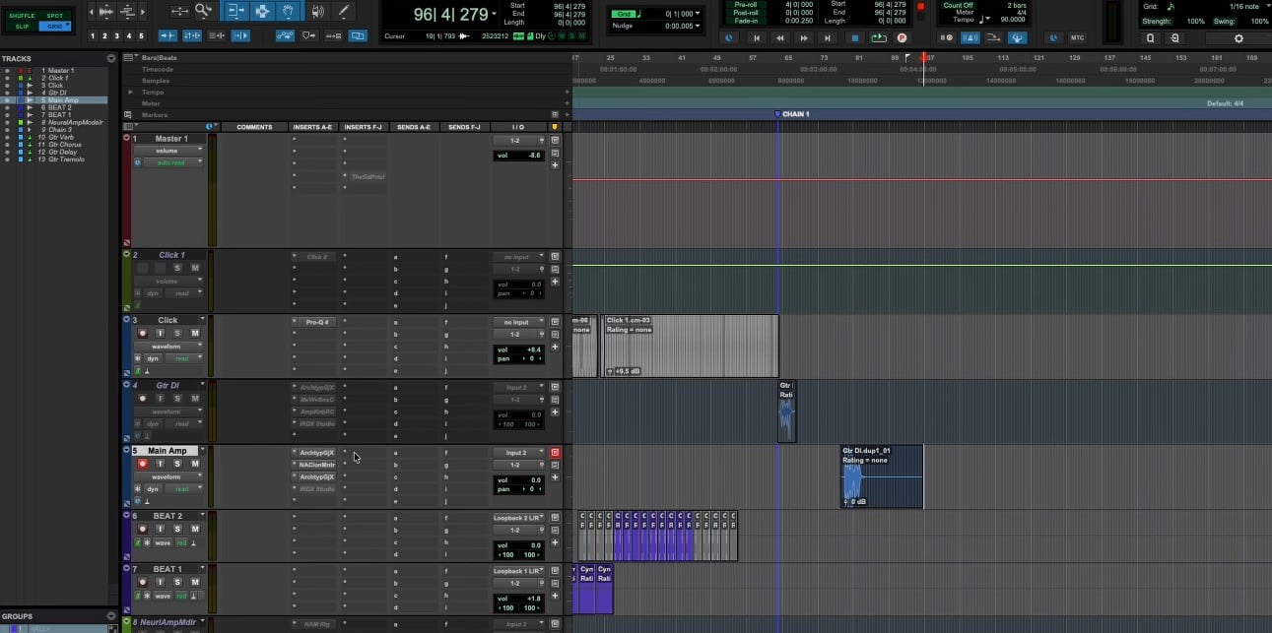Open Master 1 volume view selector
This screenshot has height=633, width=1272.
(x=170, y=151)
